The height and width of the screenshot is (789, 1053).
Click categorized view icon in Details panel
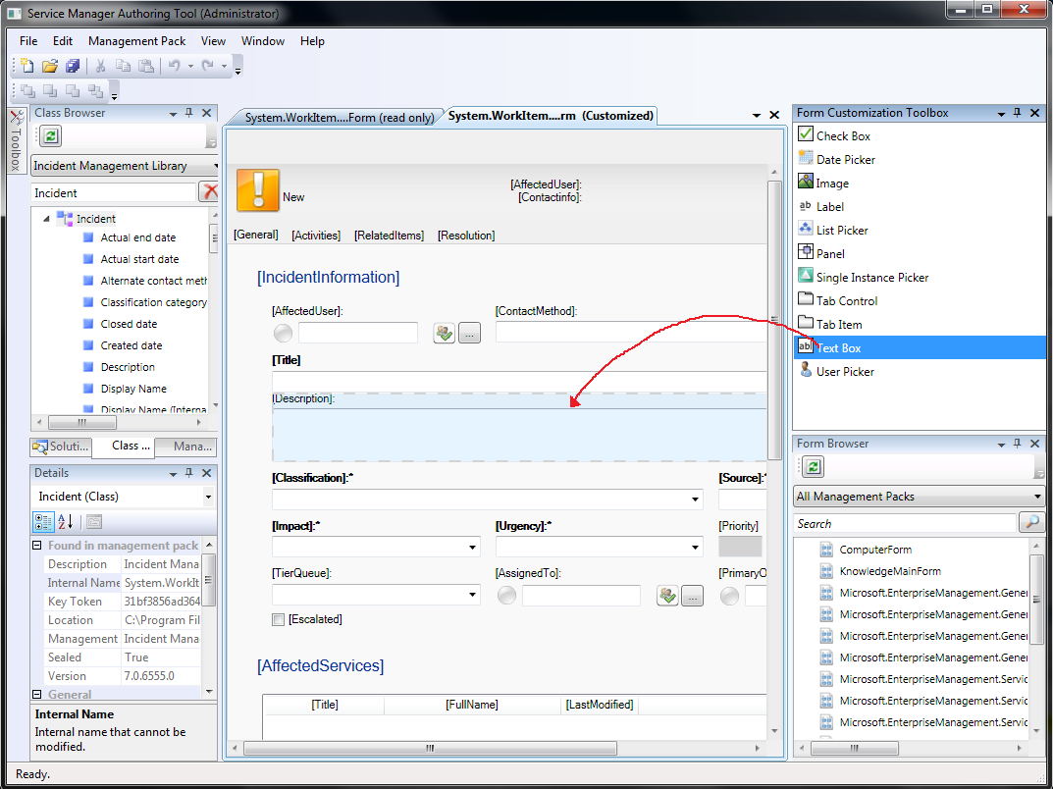click(x=43, y=522)
